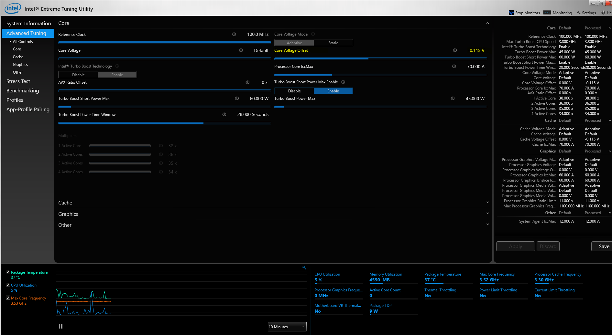The image size is (612, 335).
Task: Open System Information page
Action: 28,24
